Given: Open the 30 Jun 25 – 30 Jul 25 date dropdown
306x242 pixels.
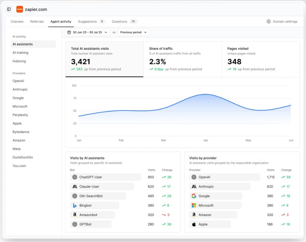Looking at the screenshot, I should point(87,32).
